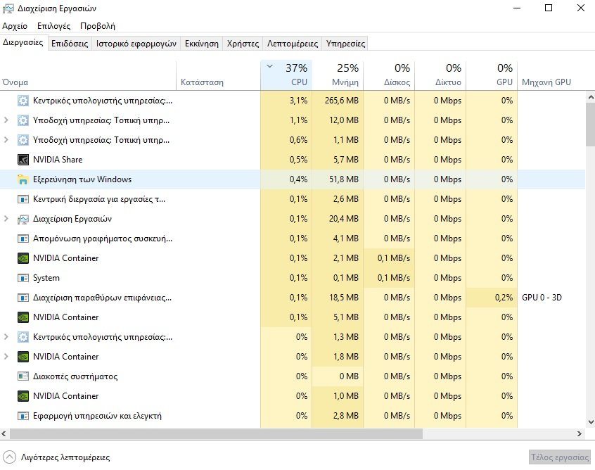The height and width of the screenshot is (470, 595).
Task: Sort by the Μνήμη column header
Action: tap(338, 75)
